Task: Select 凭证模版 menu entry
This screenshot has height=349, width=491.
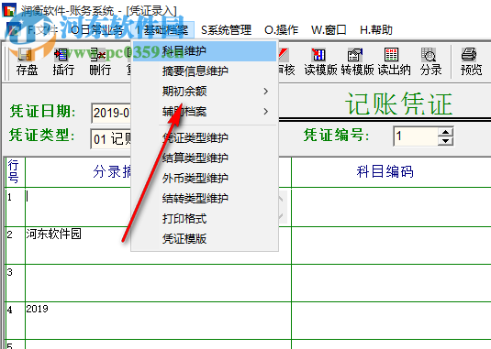Action: [204, 239]
